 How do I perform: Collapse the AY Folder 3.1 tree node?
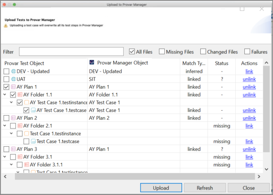[x=5, y=157]
